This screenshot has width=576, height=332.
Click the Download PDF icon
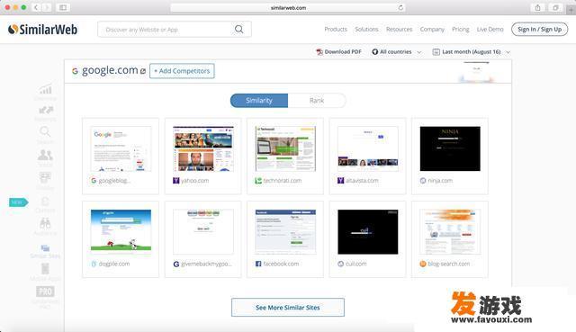319,52
